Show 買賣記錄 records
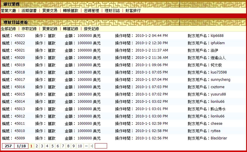 [x=50, y=29]
